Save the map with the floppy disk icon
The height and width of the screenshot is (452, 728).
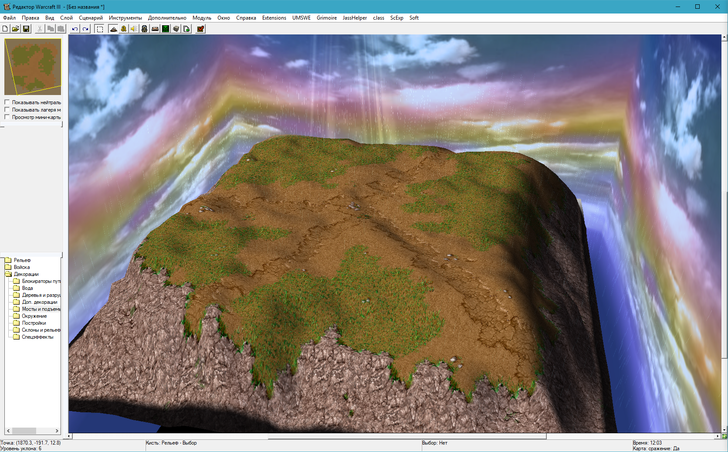click(x=26, y=29)
